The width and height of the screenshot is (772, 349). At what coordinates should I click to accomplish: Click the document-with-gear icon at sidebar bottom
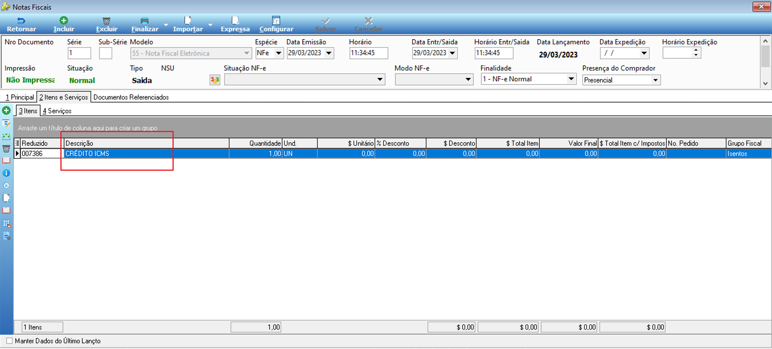coord(7,236)
